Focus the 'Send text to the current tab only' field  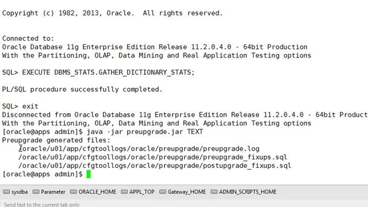184,204
